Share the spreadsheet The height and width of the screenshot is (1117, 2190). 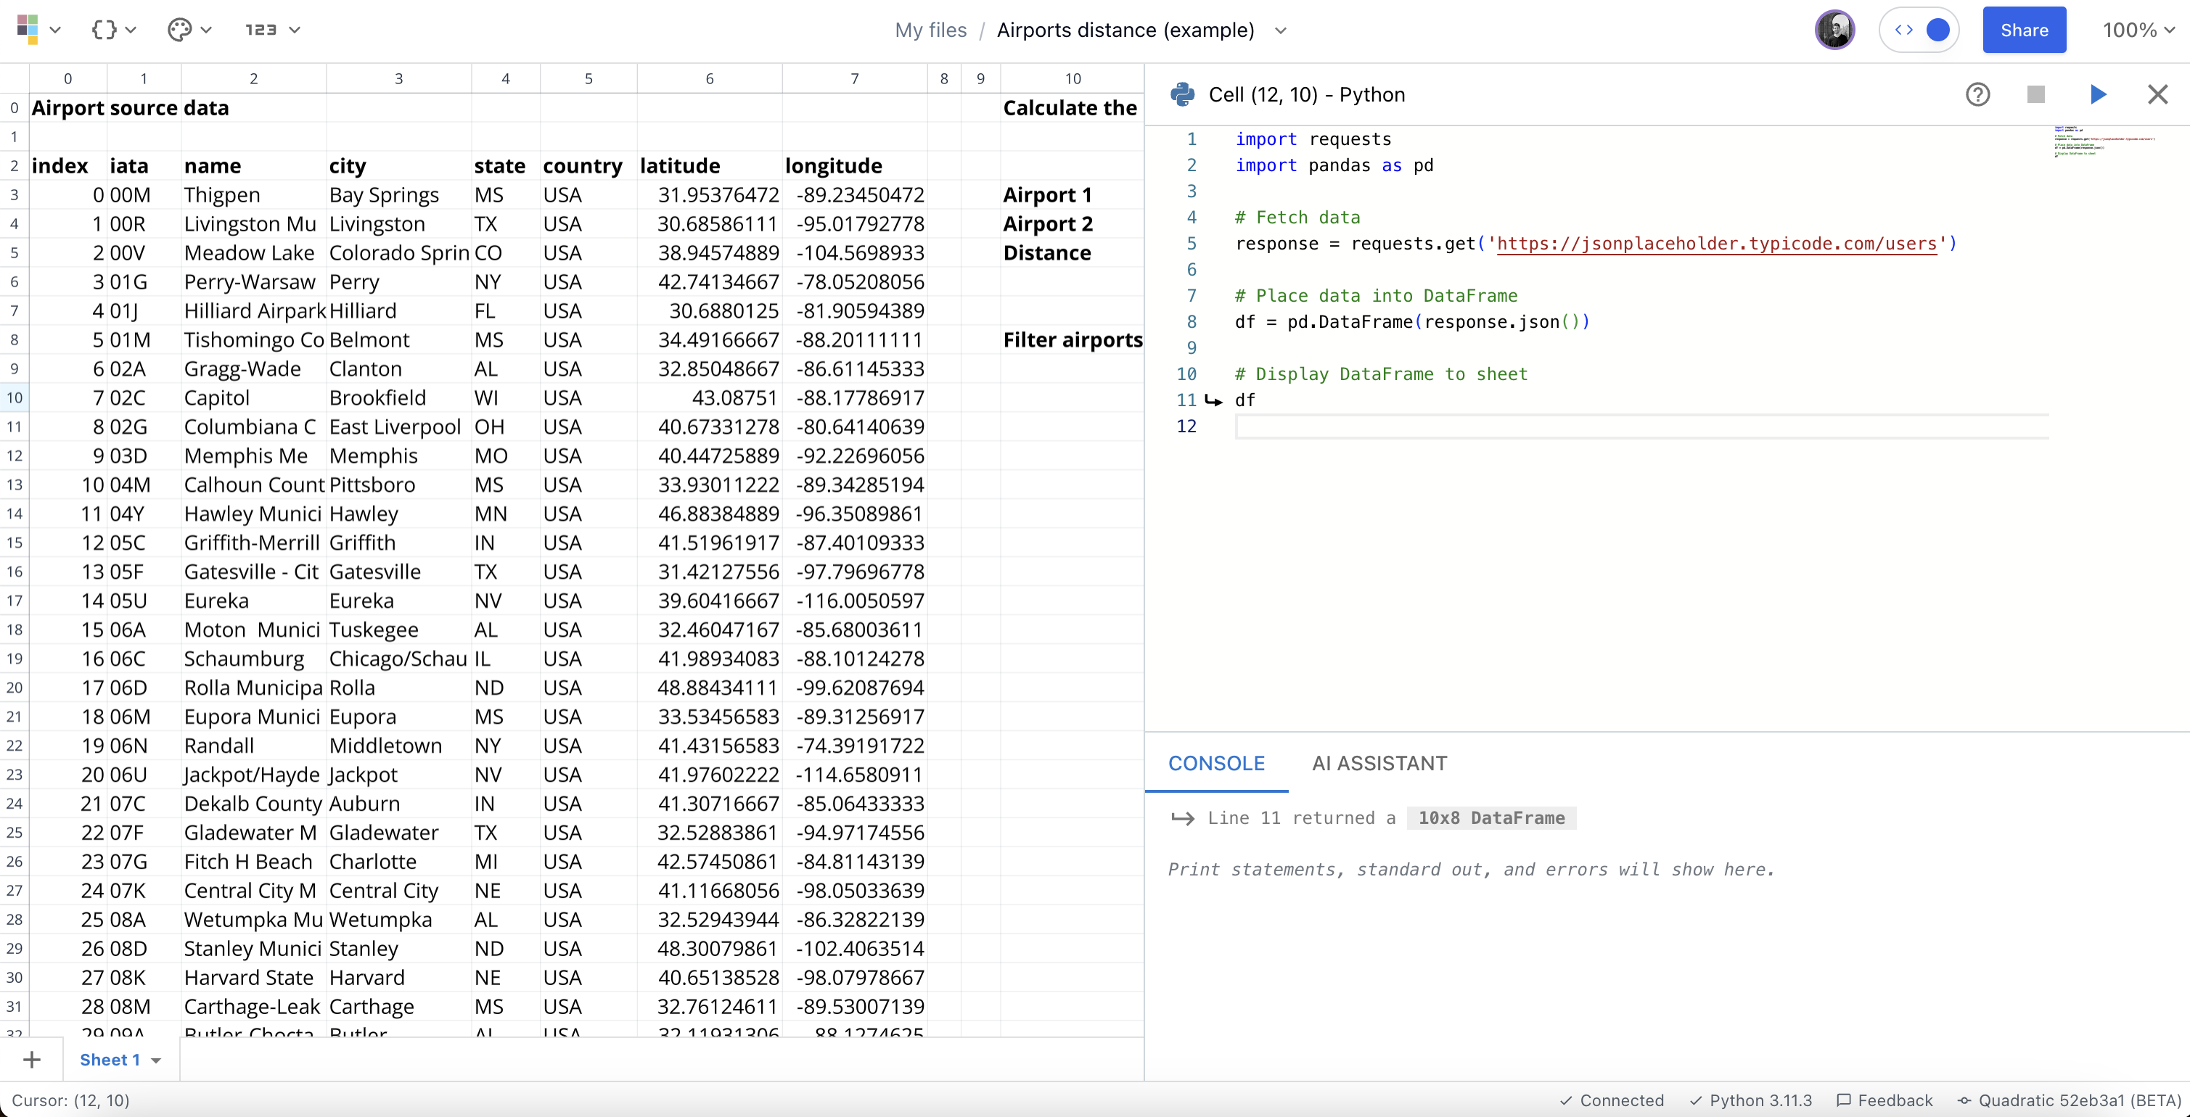coord(2023,29)
